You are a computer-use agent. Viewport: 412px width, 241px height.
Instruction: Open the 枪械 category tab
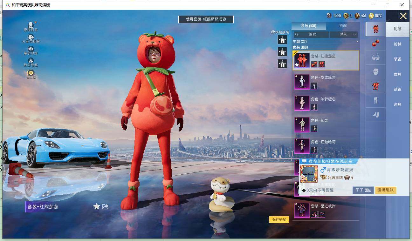(398, 44)
